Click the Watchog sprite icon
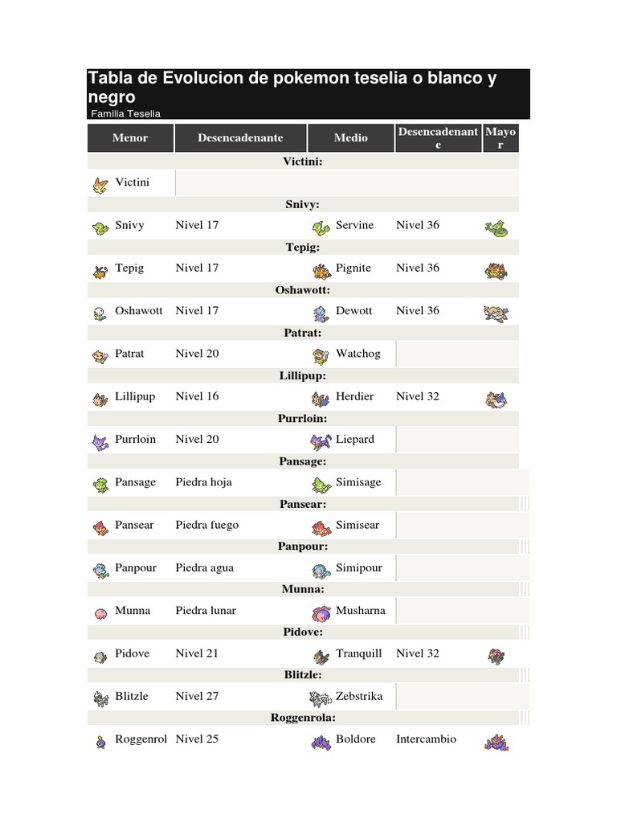Screen dimensions: 617x823 [321, 355]
